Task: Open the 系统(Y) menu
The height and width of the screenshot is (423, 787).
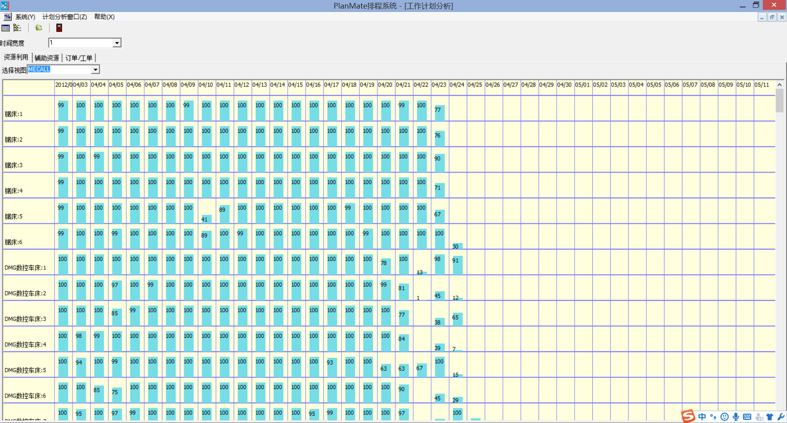Action: click(25, 17)
